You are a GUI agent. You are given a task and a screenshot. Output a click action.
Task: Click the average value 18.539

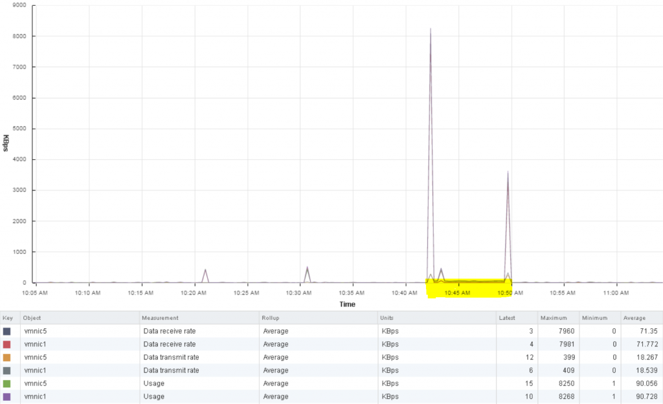coord(647,370)
